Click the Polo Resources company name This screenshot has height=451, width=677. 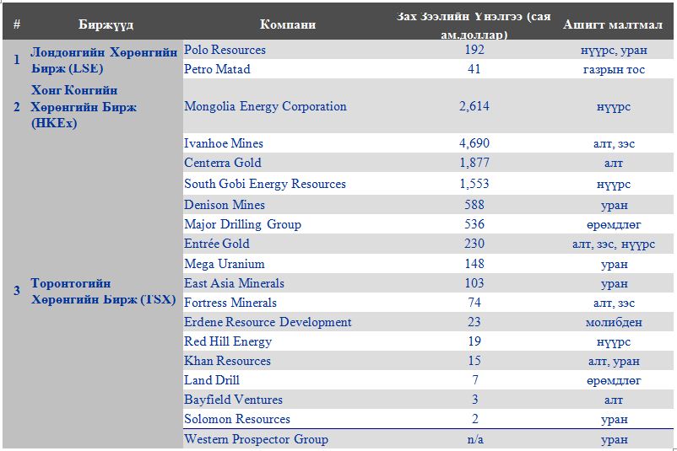(x=225, y=50)
